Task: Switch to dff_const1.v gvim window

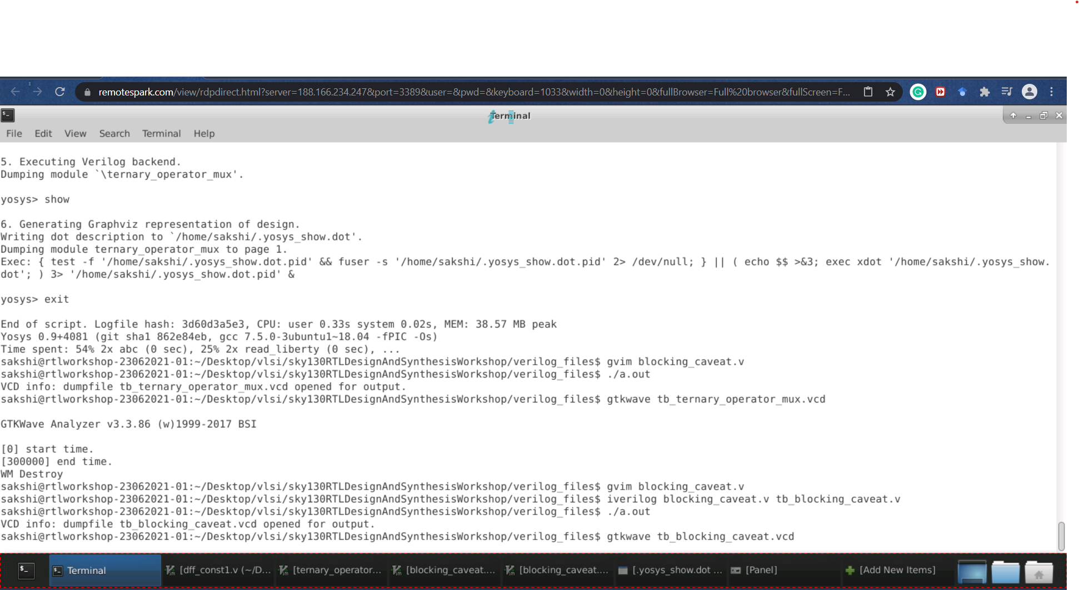Action: pos(218,570)
